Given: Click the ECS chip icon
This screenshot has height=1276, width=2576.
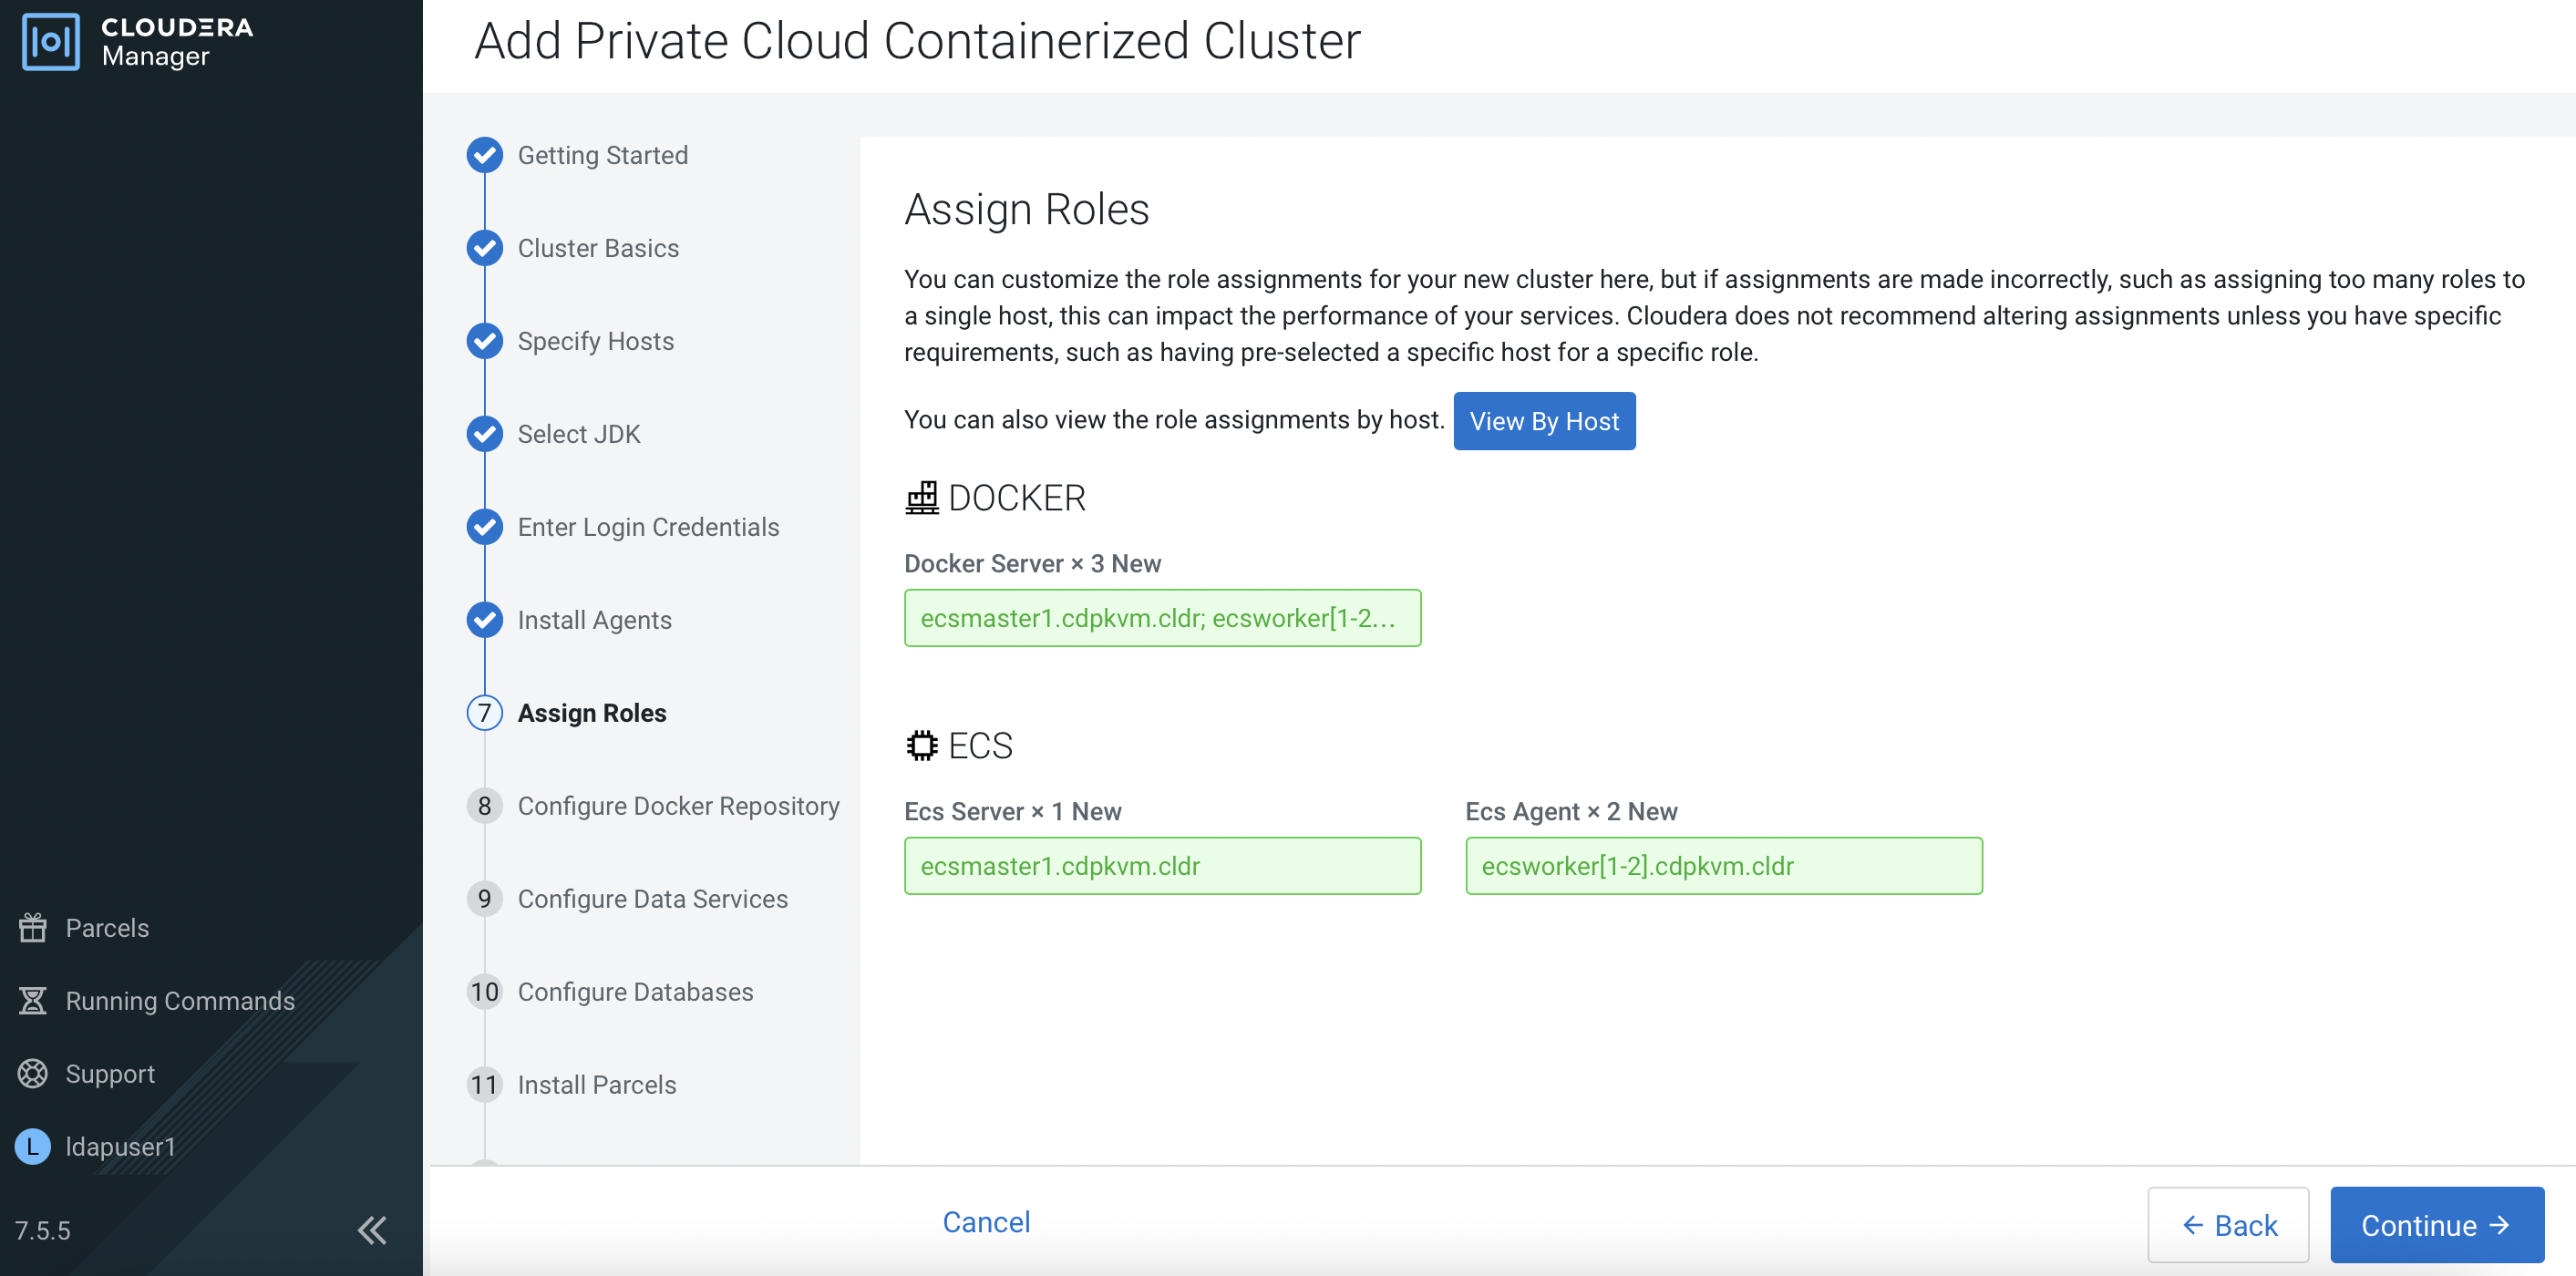Looking at the screenshot, I should pyautogui.click(x=921, y=745).
